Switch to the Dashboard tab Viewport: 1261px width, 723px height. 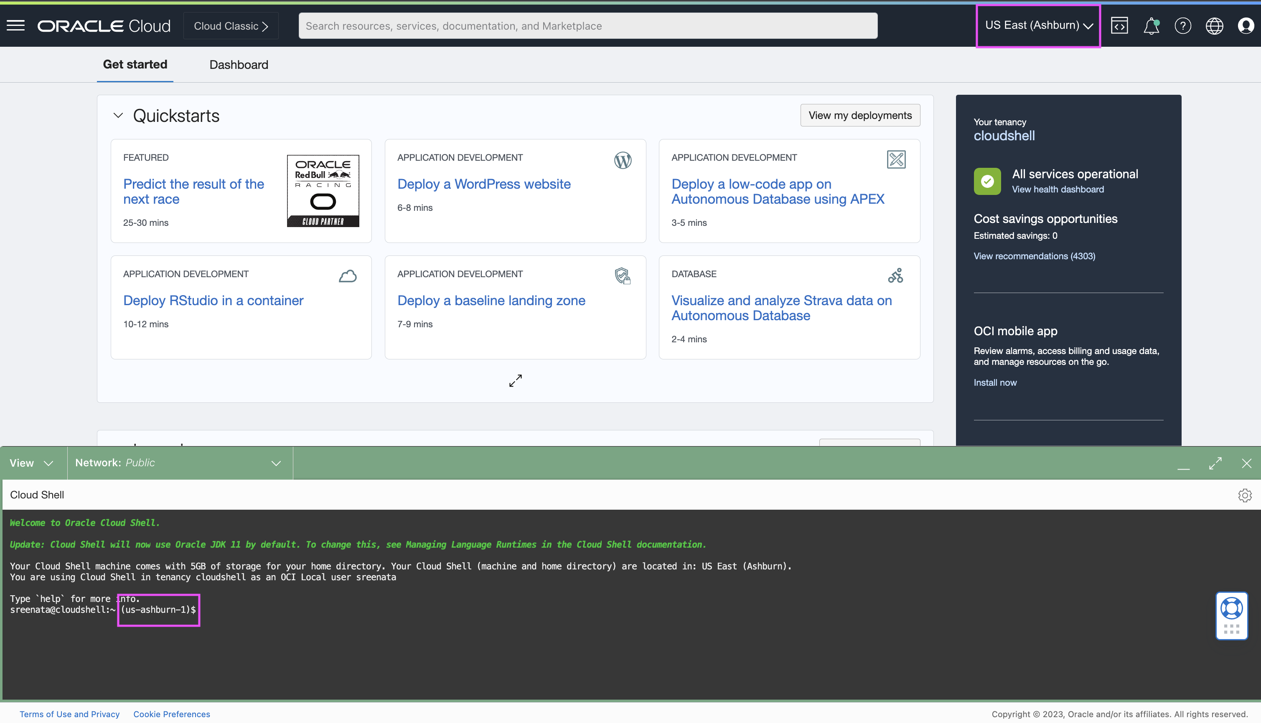pos(238,65)
